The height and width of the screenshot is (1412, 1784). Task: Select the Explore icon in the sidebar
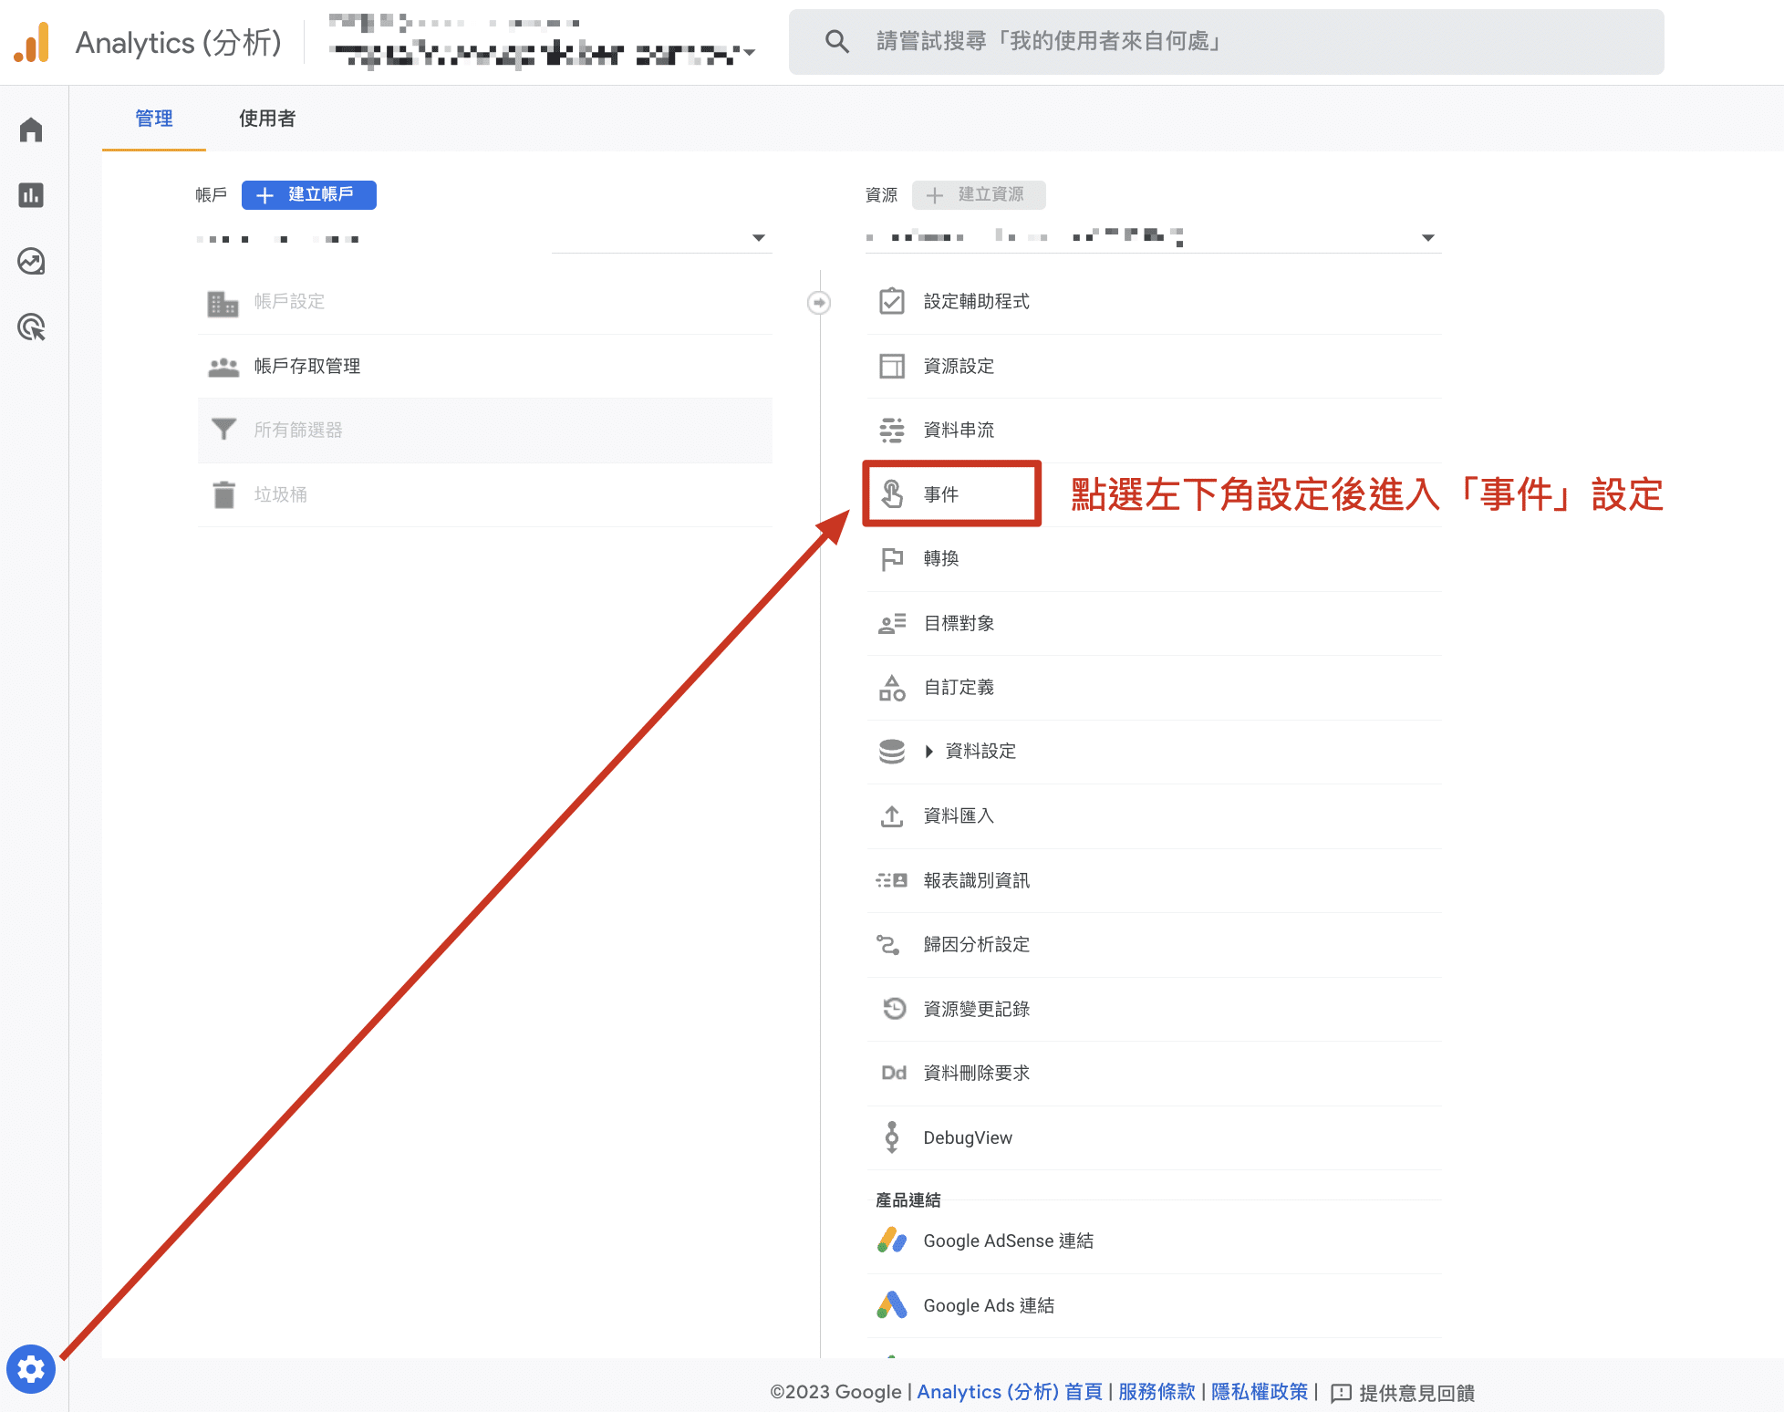coord(31,262)
